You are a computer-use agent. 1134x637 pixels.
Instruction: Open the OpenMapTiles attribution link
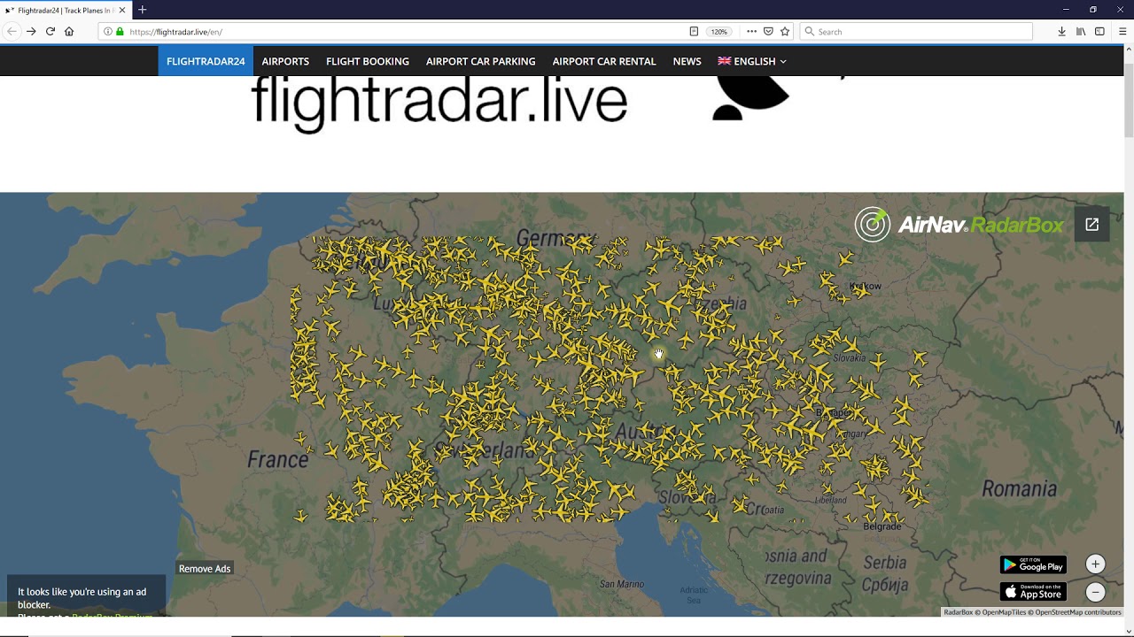pos(1004,612)
